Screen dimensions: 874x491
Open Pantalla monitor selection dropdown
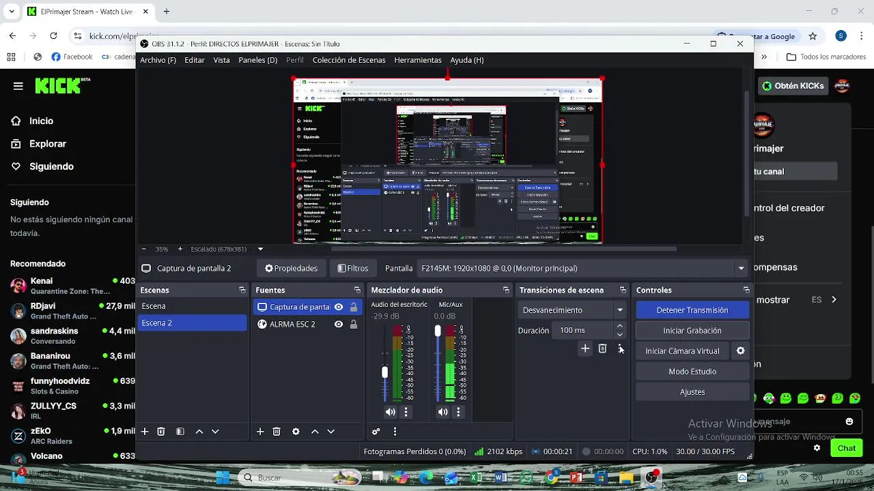[x=582, y=269]
